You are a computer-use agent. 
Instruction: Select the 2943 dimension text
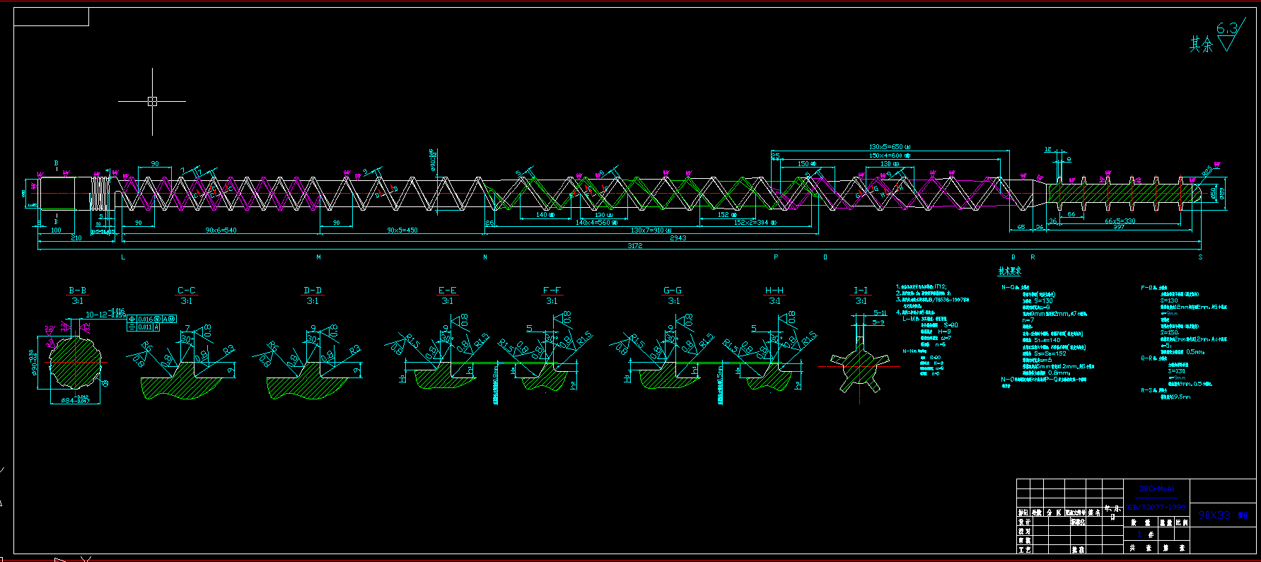678,238
